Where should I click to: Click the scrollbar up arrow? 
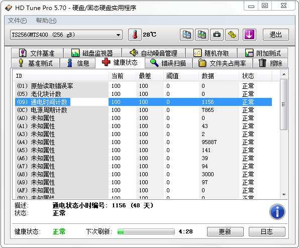tap(284, 74)
